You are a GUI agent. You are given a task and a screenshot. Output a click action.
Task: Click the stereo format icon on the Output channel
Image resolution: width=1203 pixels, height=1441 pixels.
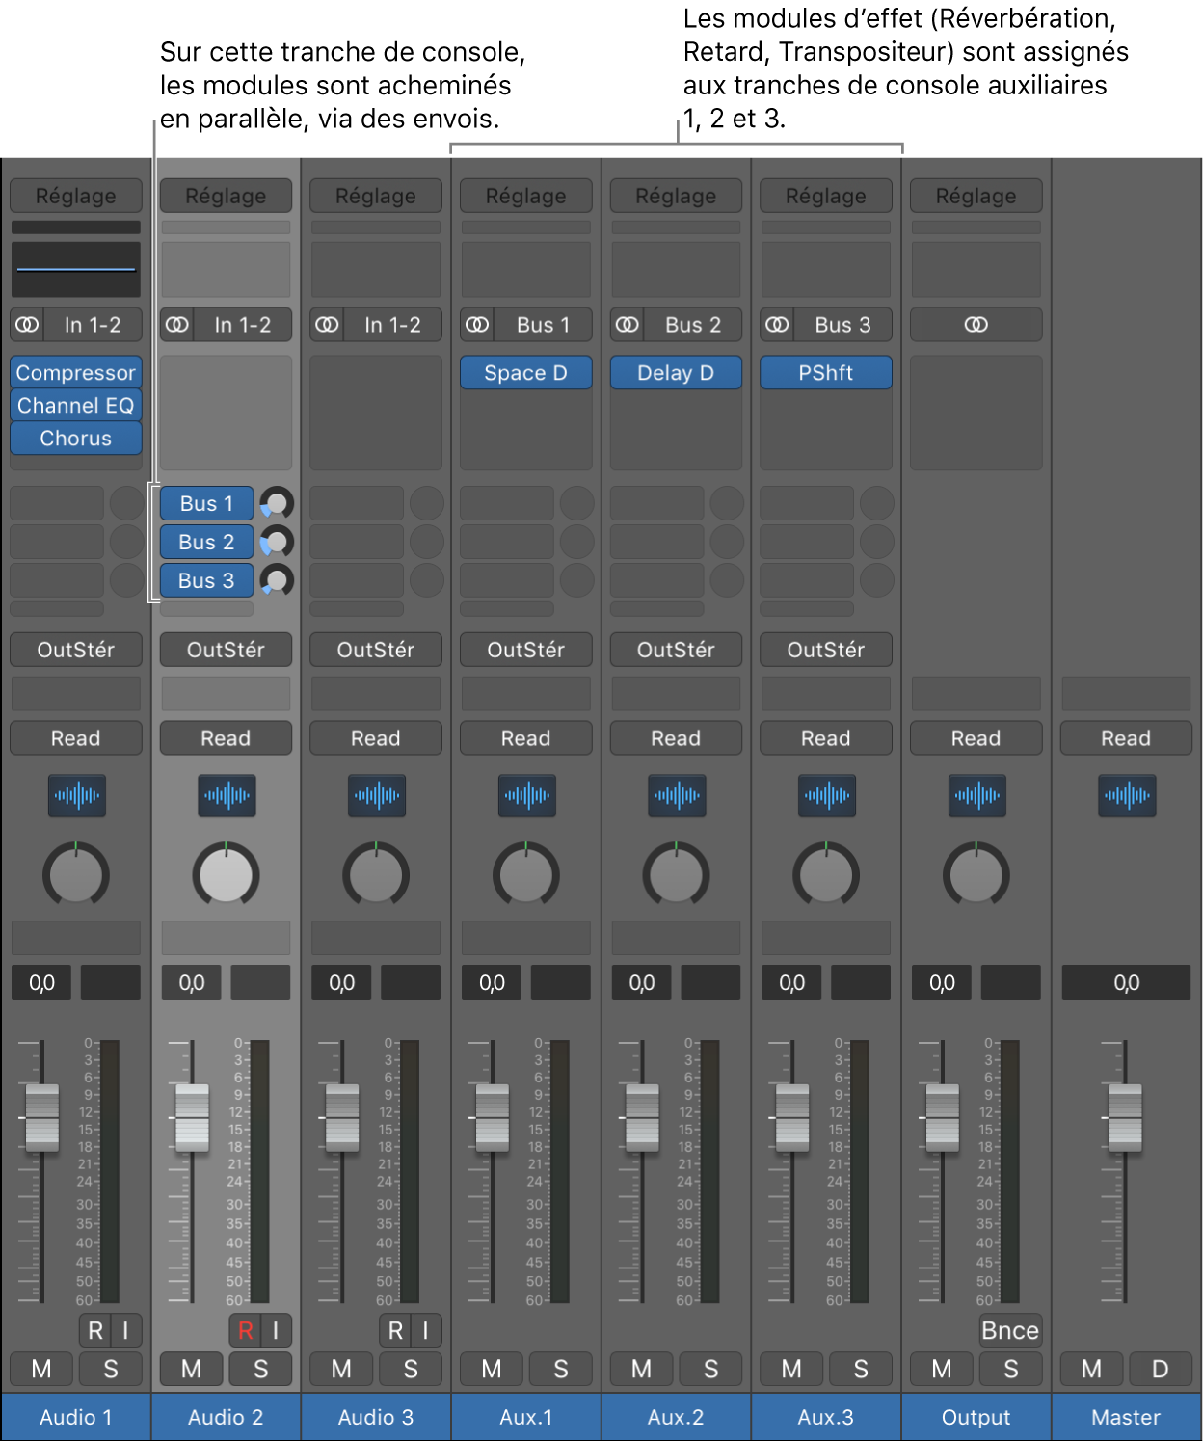click(x=976, y=325)
